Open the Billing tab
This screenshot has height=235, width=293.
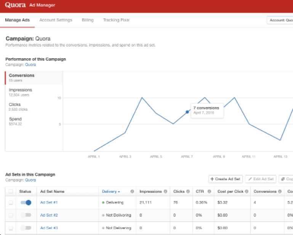[88, 20]
